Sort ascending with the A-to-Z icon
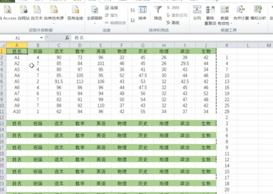 click(132, 10)
